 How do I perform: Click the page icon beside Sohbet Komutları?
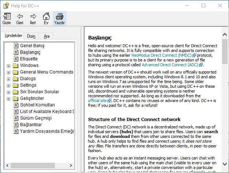16,105
